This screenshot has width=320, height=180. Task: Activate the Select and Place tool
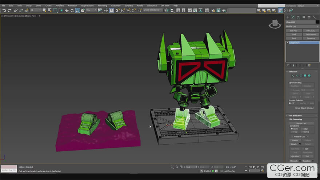(x=83, y=10)
